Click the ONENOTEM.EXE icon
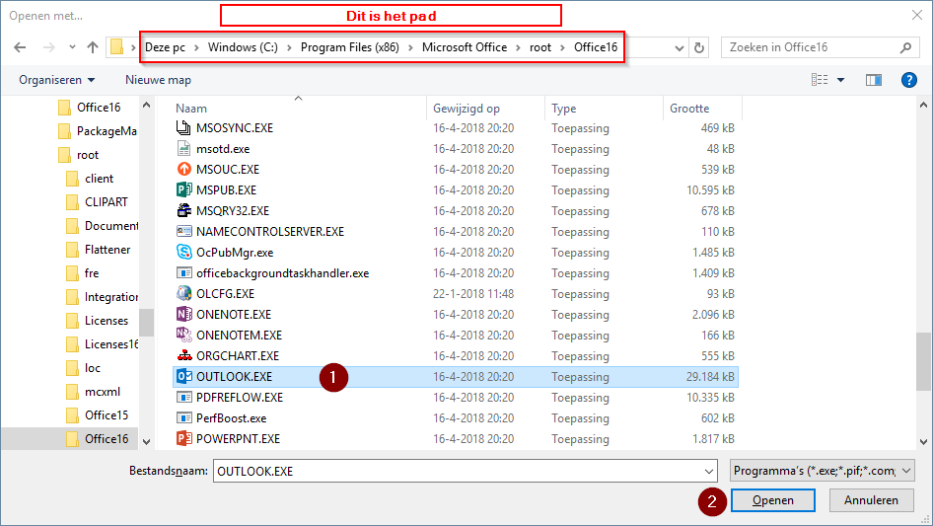This screenshot has height=526, width=933. (183, 336)
